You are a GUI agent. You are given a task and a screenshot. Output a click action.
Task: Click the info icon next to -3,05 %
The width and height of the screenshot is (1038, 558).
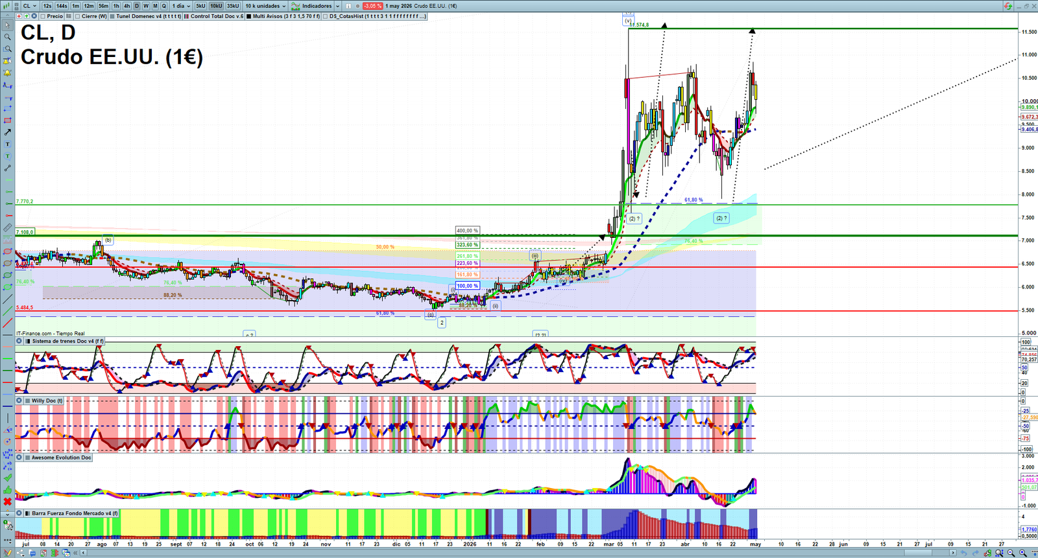pyautogui.click(x=348, y=6)
